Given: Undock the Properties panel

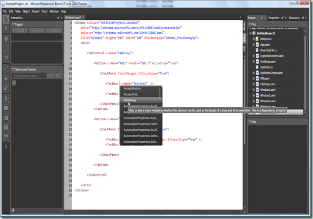Looking at the screenshot, I should pos(283,18).
